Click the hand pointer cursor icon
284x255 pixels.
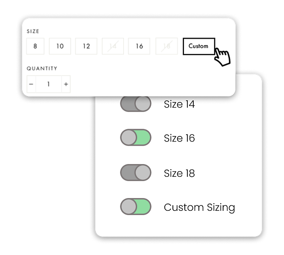click(x=222, y=57)
